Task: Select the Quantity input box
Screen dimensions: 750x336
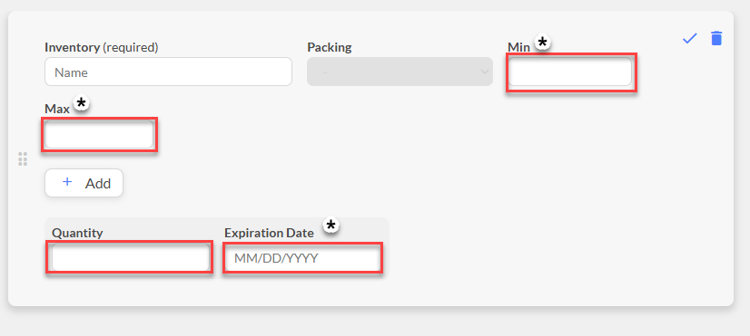Action: [130, 257]
